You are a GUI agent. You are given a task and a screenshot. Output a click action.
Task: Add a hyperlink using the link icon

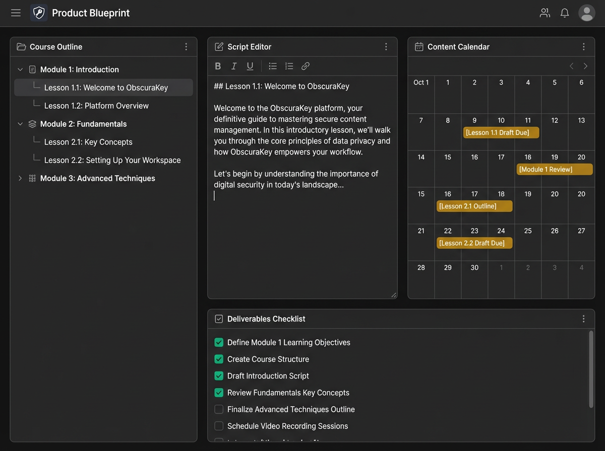tap(305, 65)
